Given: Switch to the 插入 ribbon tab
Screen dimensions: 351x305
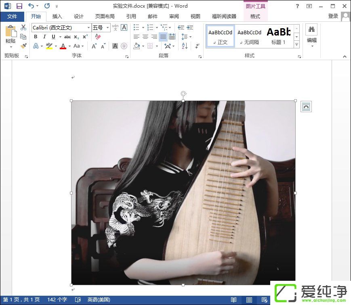Looking at the screenshot, I should point(57,17).
